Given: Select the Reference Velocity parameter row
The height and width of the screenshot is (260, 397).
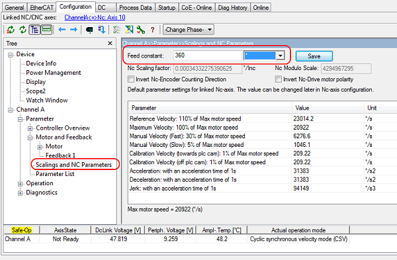Looking at the screenshot, I should 263,118.
